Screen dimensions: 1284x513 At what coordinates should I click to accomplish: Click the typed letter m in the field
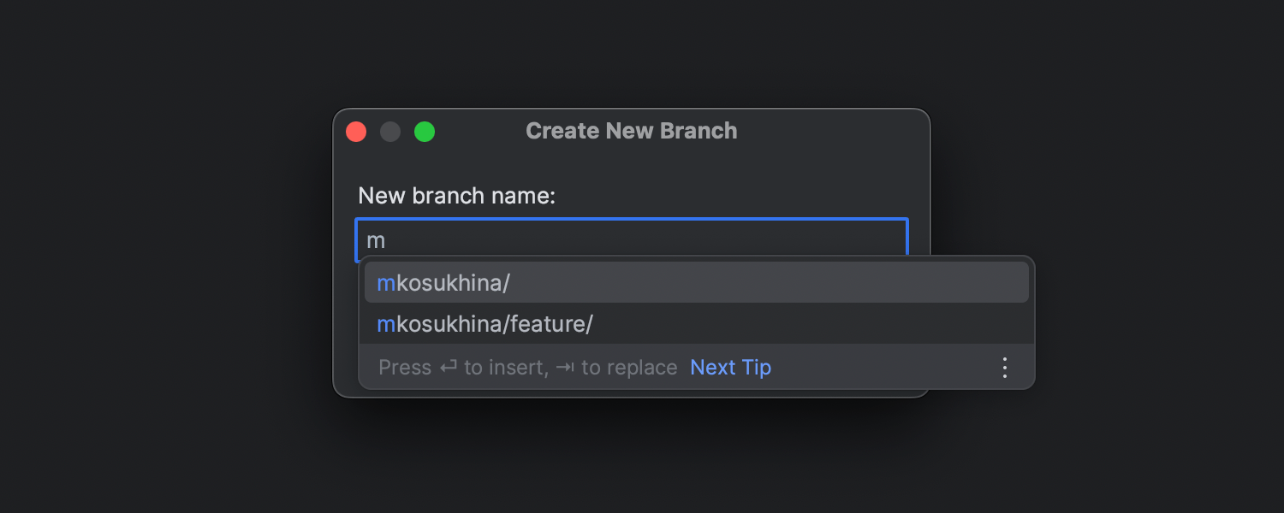[374, 240]
